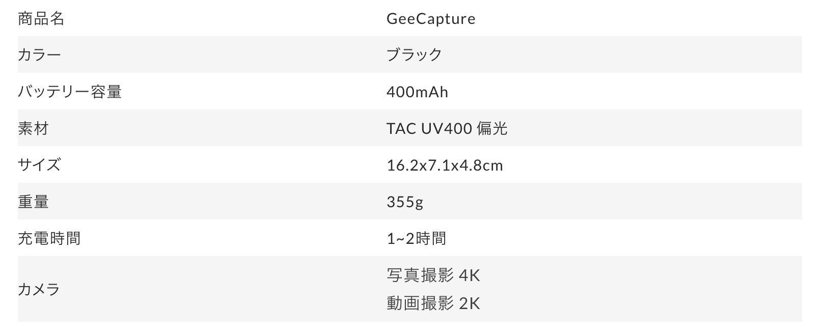826x333 pixels.
Task: Click the 充電時間 label
Action: pos(49,238)
